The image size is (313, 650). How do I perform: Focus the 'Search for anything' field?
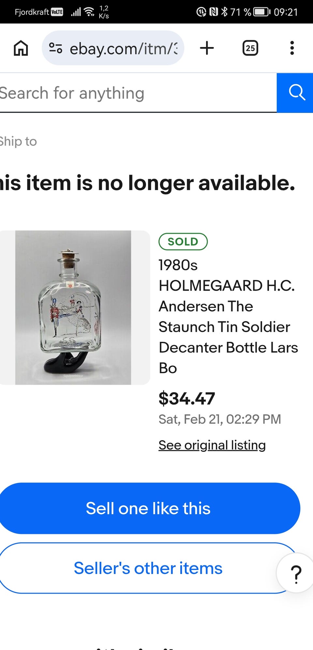130,93
